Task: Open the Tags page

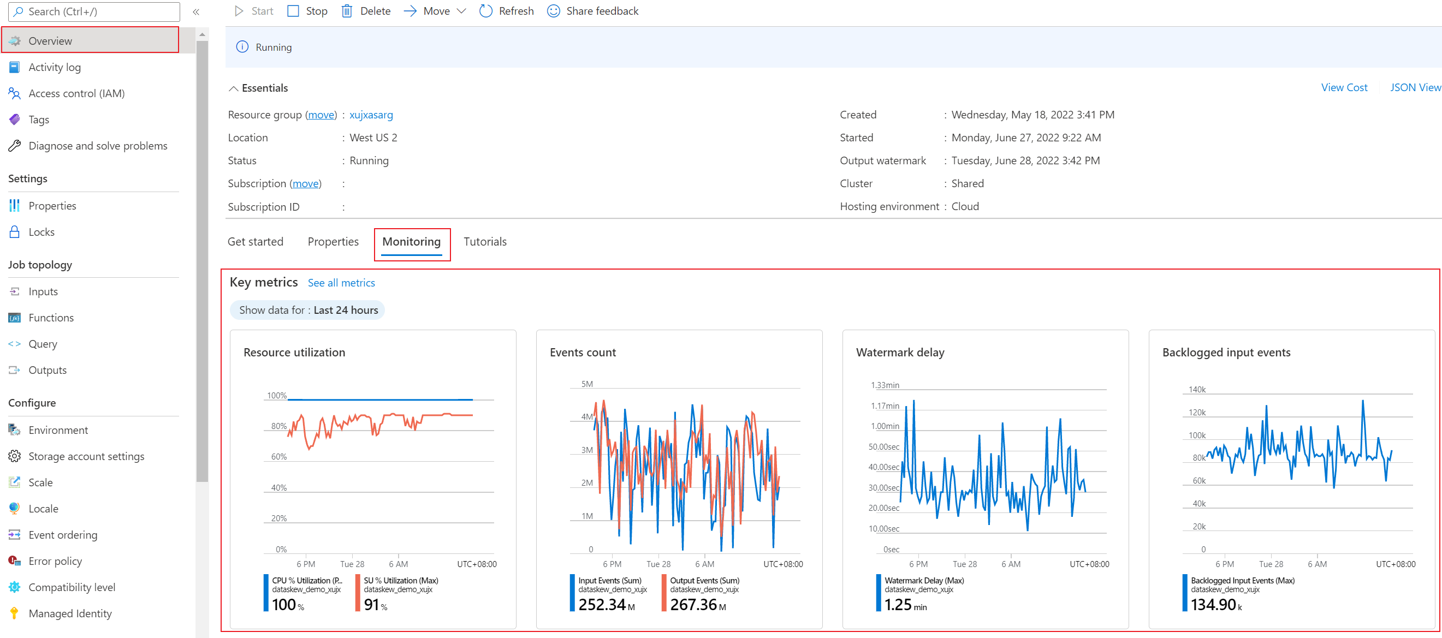Action: 39,119
